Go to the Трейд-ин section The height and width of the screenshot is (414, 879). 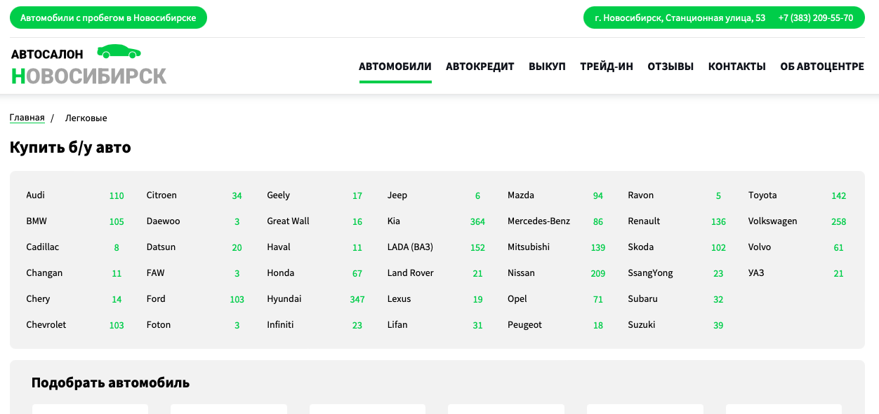[607, 67]
